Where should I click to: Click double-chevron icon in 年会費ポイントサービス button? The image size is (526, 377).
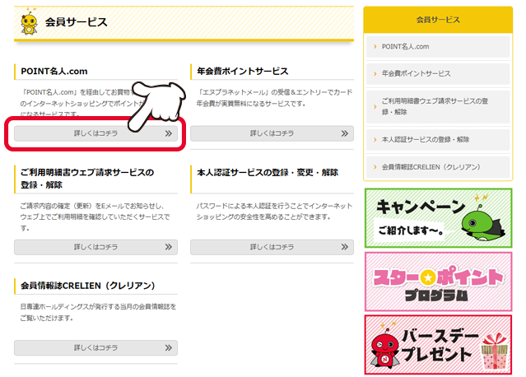(x=345, y=133)
